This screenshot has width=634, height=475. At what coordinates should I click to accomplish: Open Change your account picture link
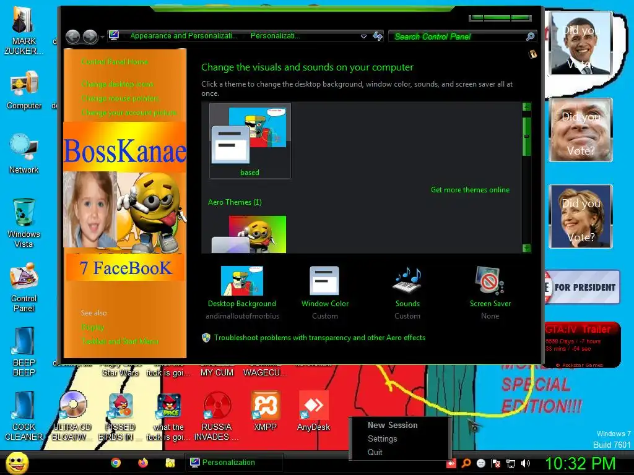click(129, 113)
